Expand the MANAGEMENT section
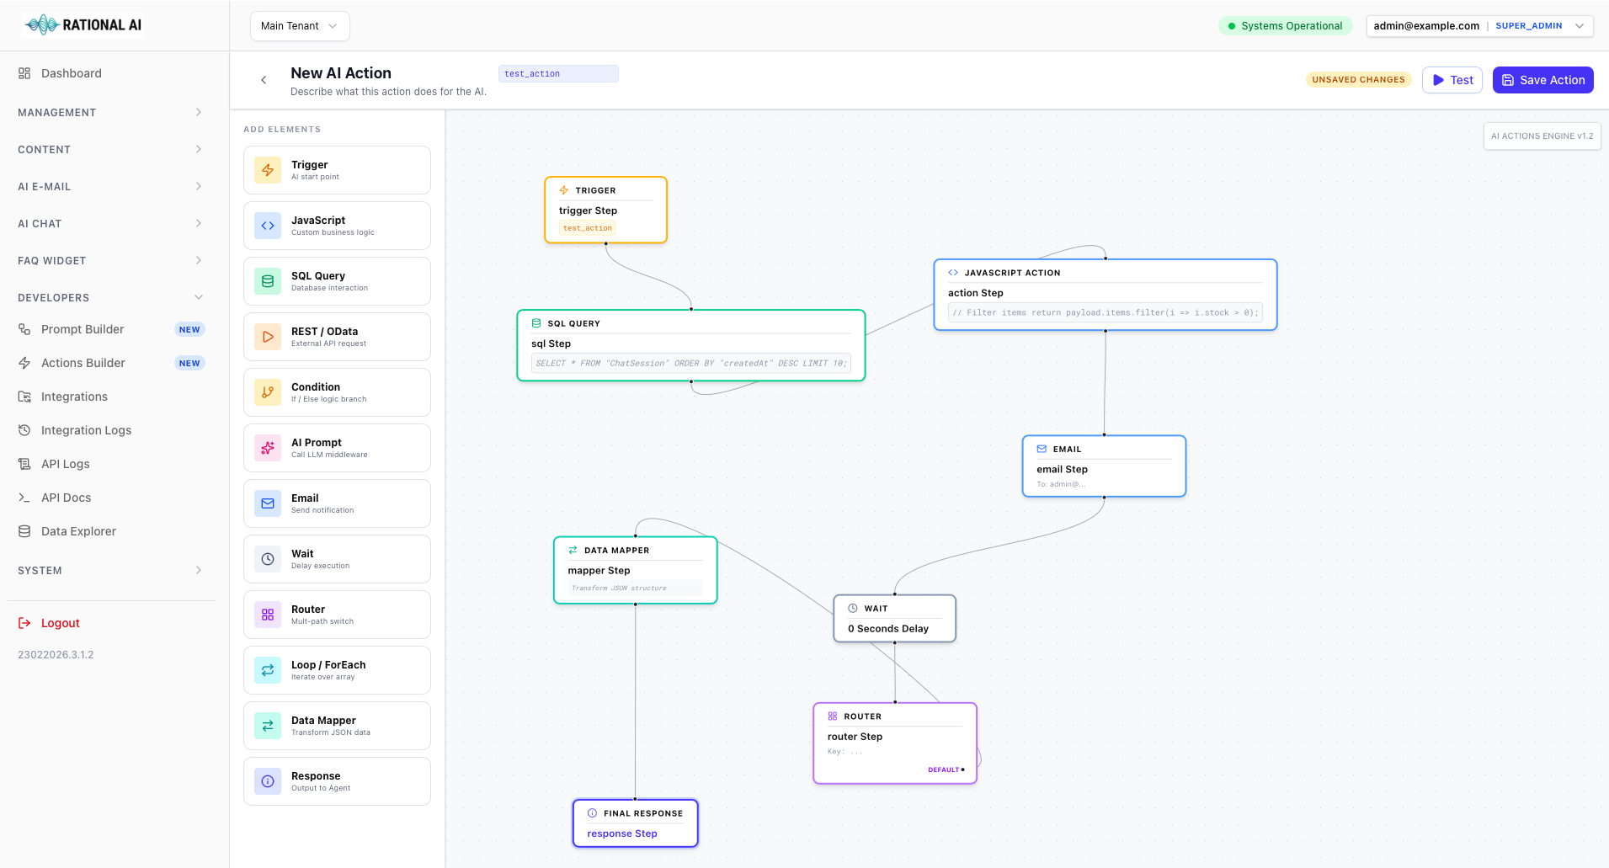The width and height of the screenshot is (1609, 868). [x=108, y=112]
